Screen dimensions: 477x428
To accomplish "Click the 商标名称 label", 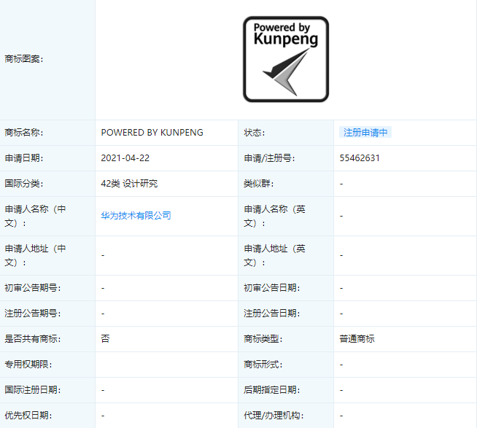I will pos(24,133).
